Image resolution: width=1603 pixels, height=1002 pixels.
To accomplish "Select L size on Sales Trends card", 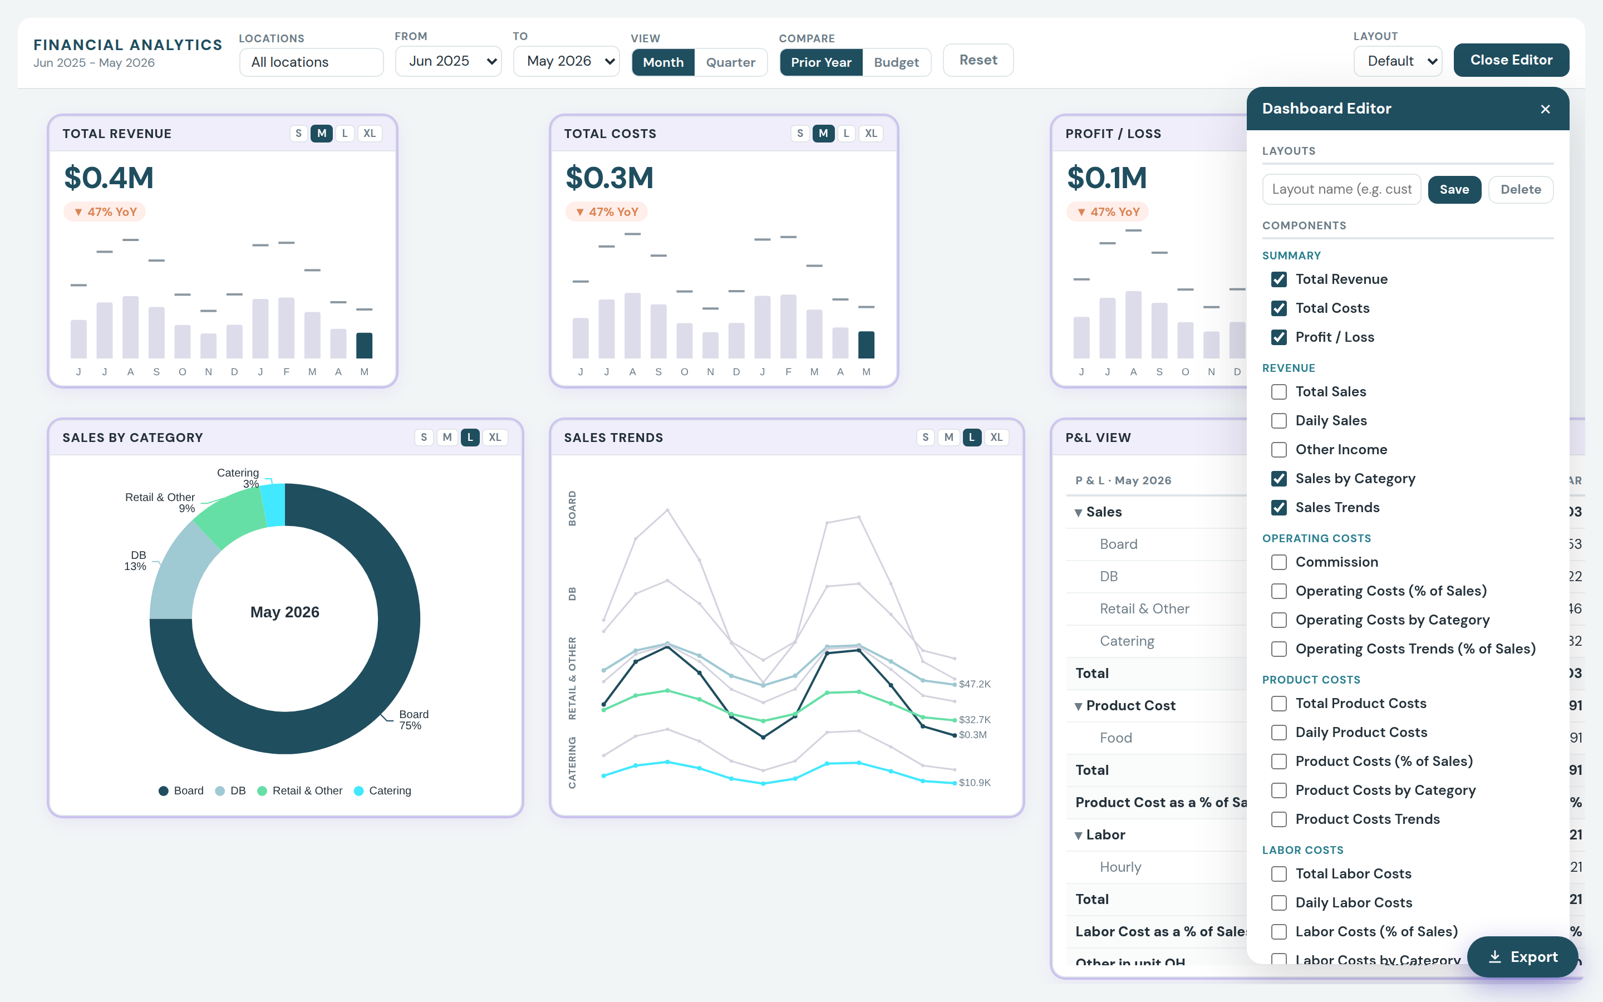I will pyautogui.click(x=972, y=438).
